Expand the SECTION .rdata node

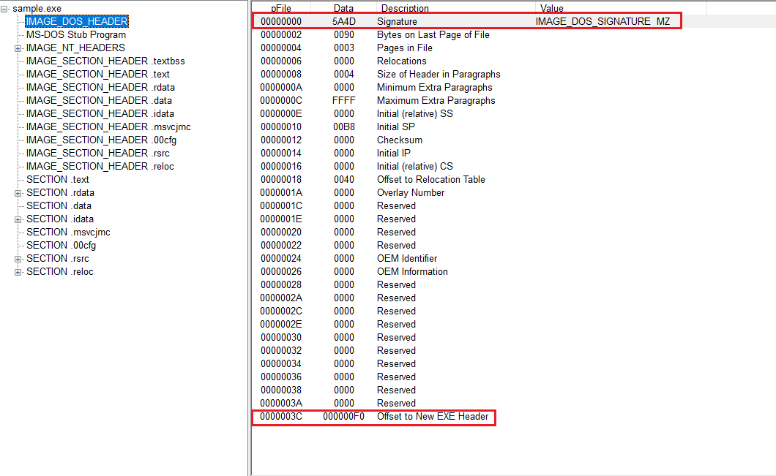click(x=18, y=193)
